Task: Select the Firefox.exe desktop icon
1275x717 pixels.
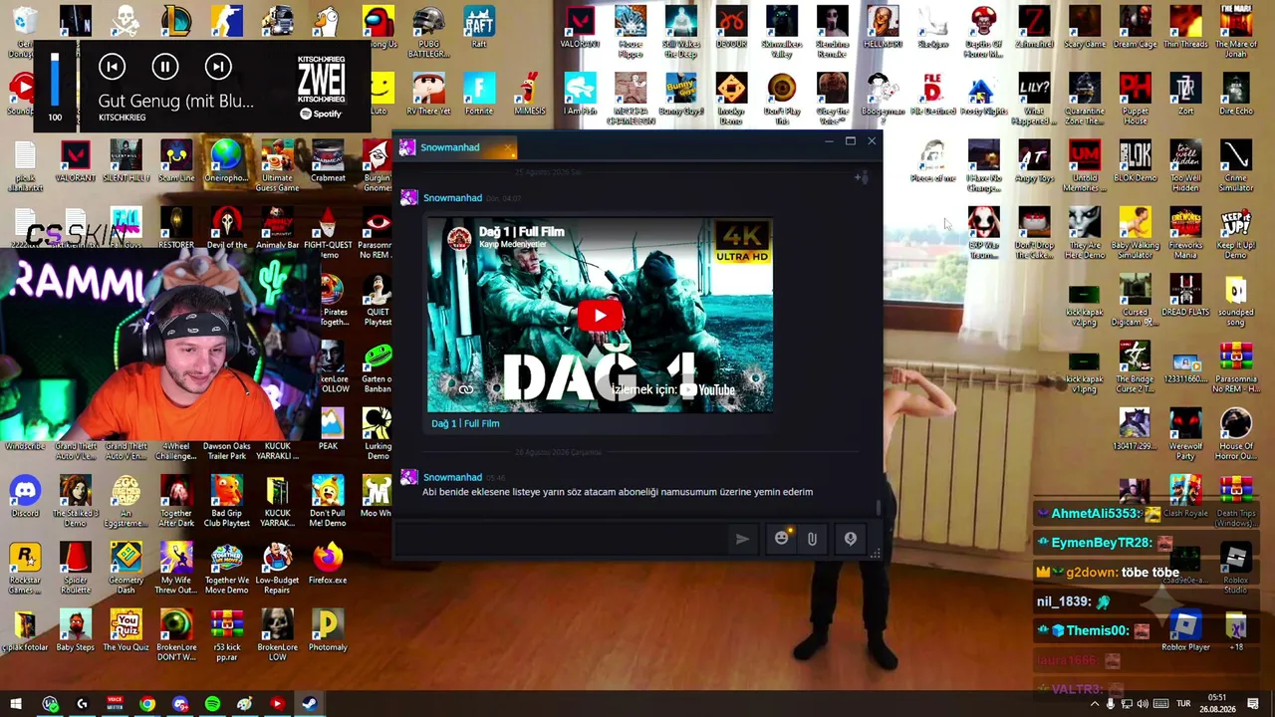Action: pos(328,564)
